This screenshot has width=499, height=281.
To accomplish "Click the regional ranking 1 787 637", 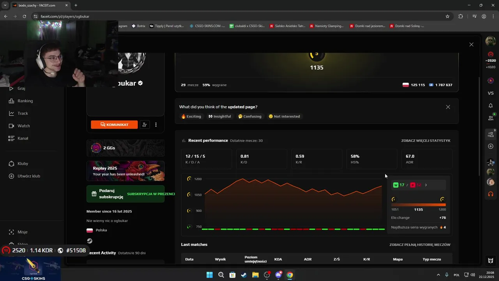I will (441, 85).
